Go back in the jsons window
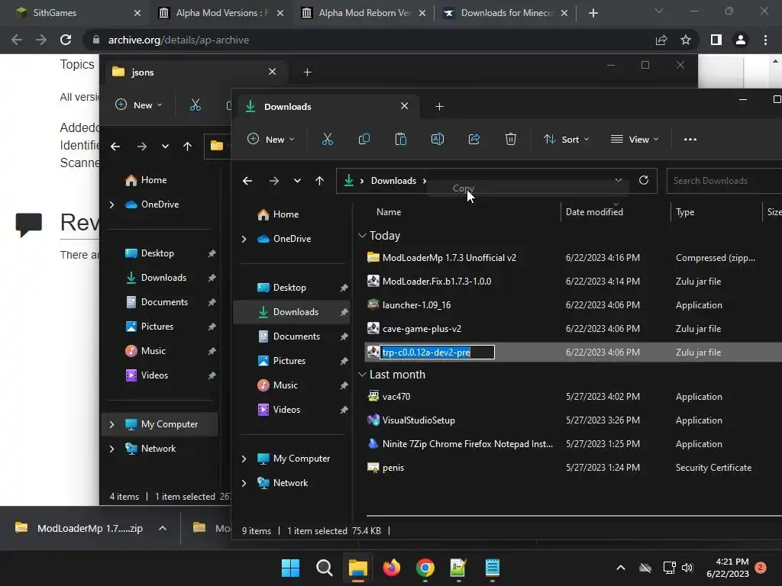 click(115, 146)
